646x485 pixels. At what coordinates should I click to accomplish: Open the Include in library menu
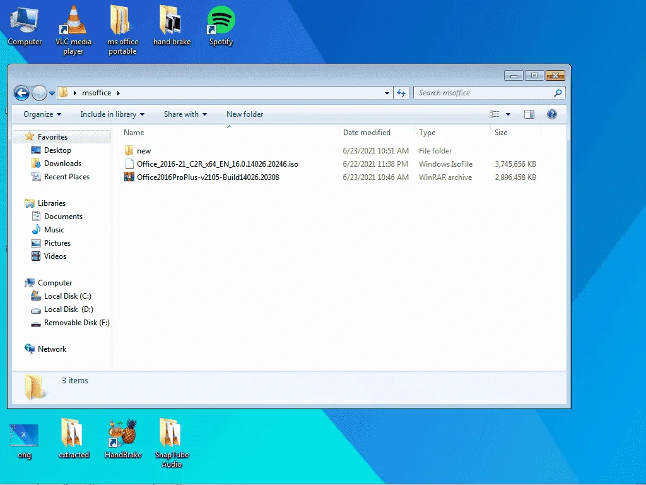pos(112,114)
